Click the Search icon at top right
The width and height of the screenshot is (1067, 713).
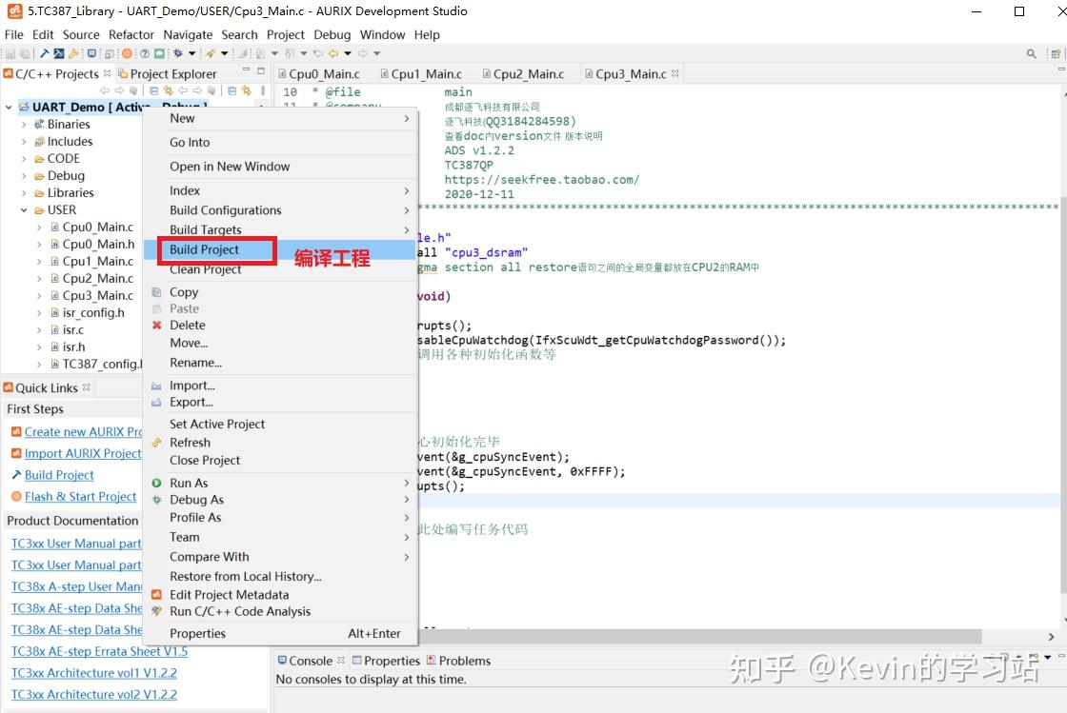coord(1030,54)
